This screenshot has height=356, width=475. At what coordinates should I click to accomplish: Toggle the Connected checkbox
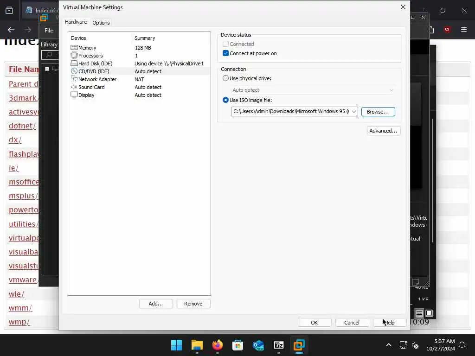tap(225, 44)
